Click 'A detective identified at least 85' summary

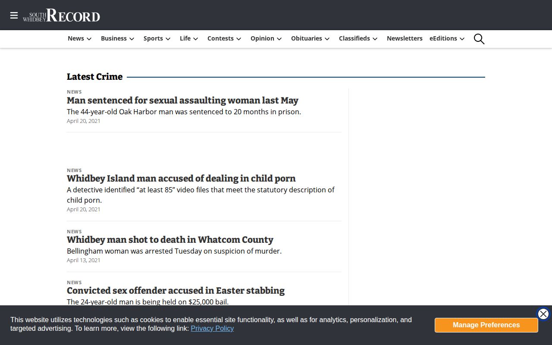[x=201, y=195]
